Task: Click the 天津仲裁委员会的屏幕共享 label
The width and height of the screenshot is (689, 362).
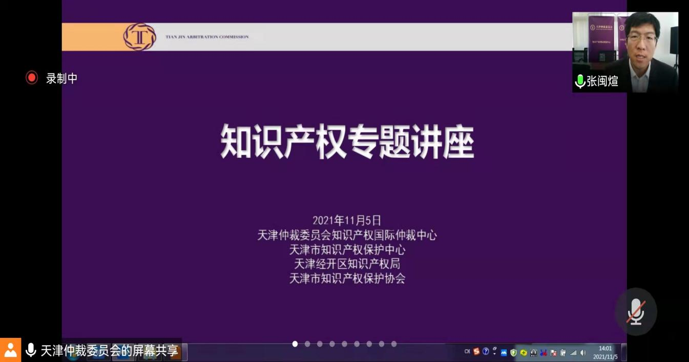Action: [x=109, y=351]
